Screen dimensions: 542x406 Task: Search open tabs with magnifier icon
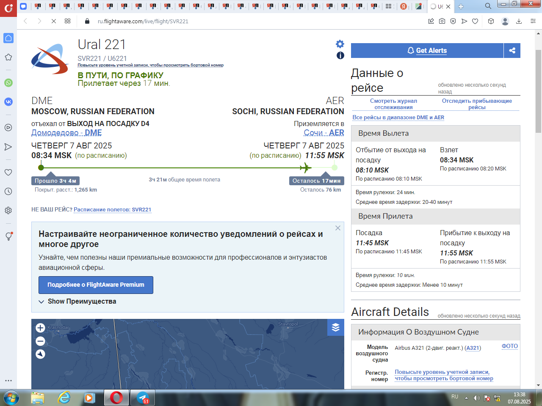pos(488,6)
